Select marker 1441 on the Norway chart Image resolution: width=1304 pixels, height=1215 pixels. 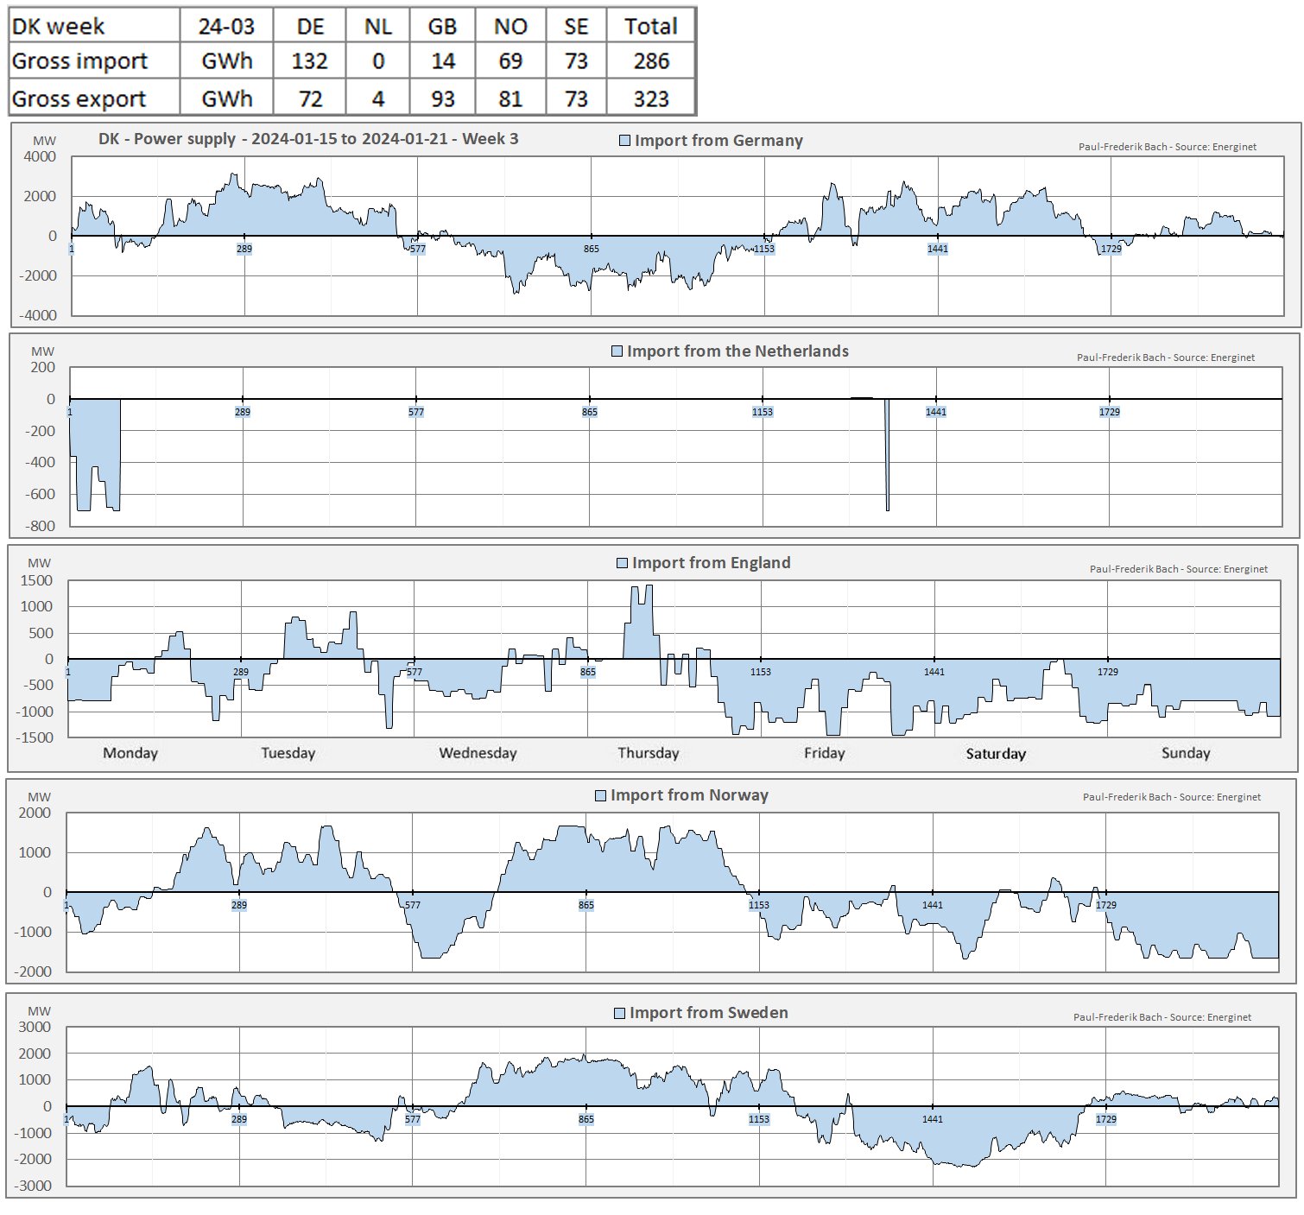click(x=932, y=905)
